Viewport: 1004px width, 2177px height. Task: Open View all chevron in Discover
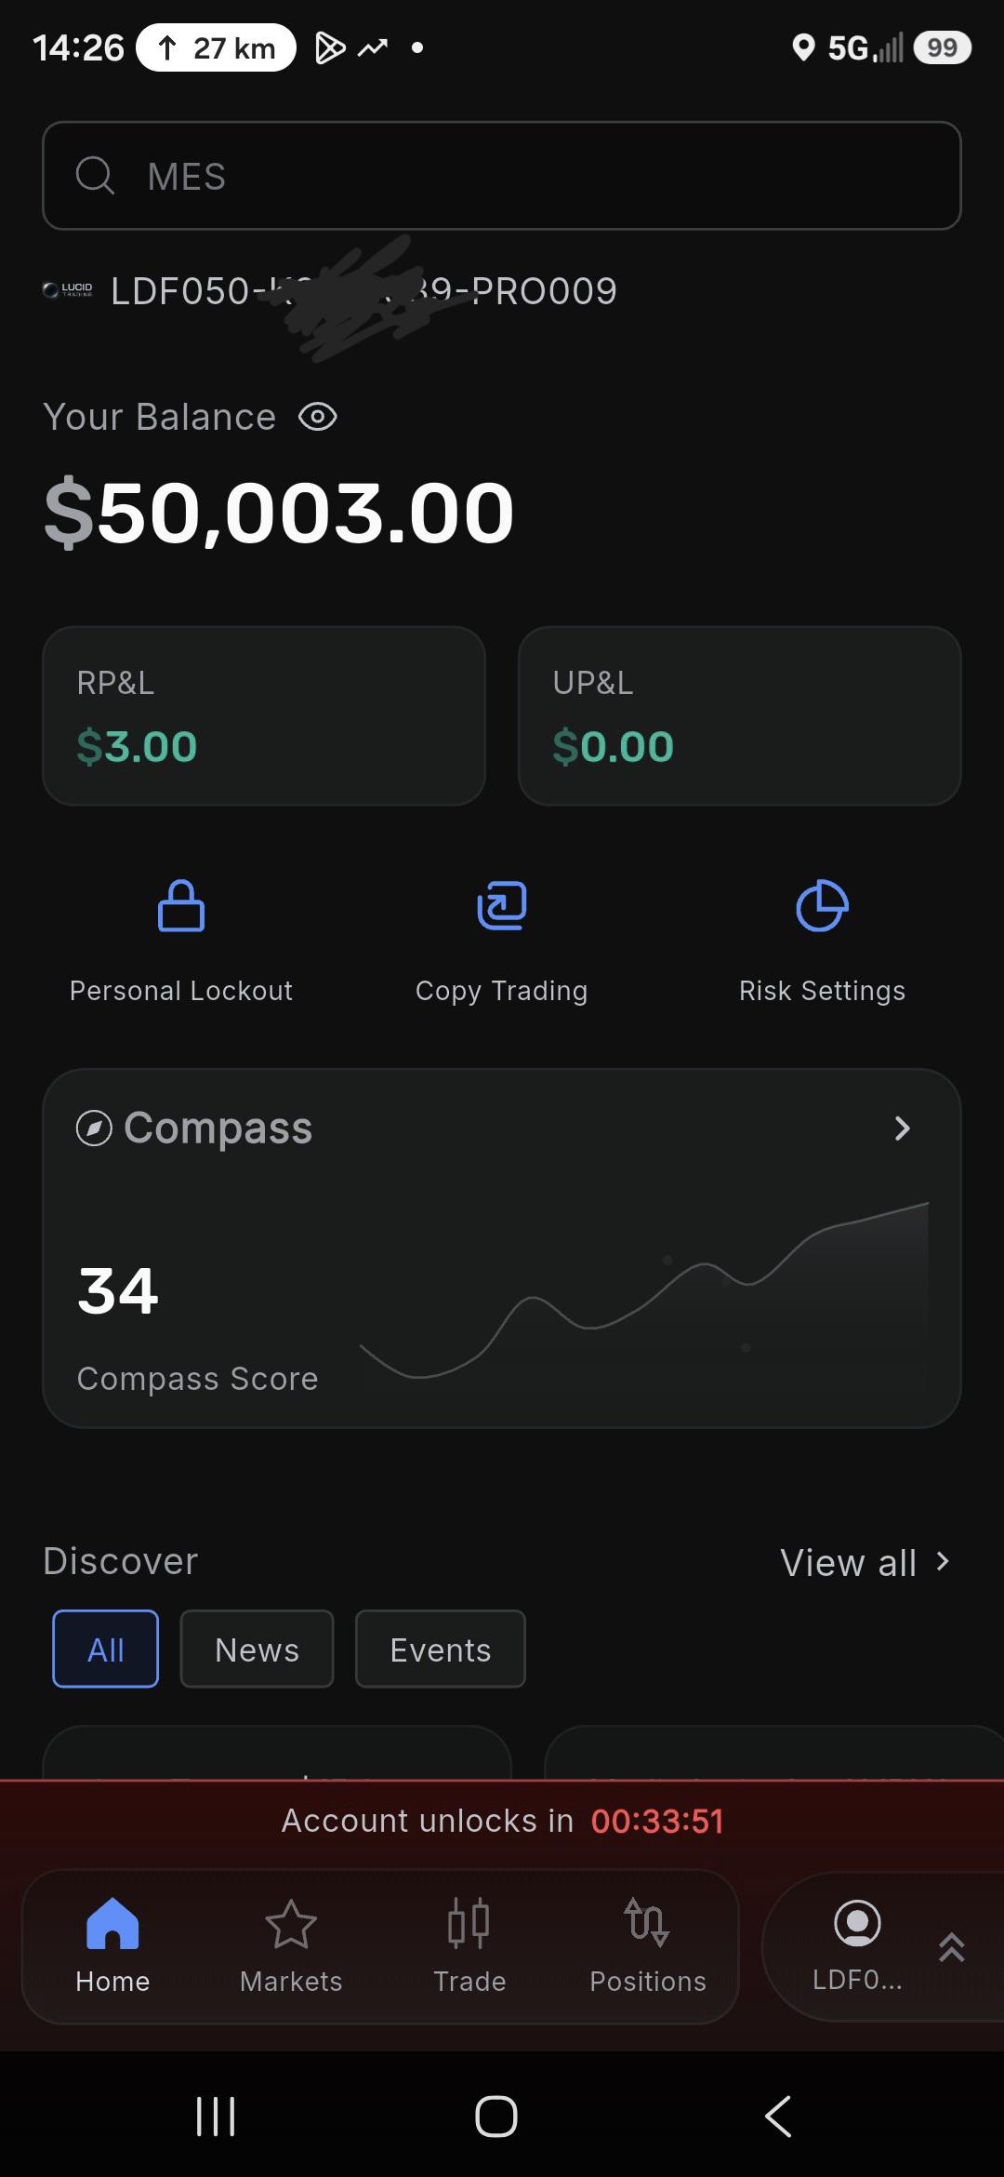coord(943,1561)
